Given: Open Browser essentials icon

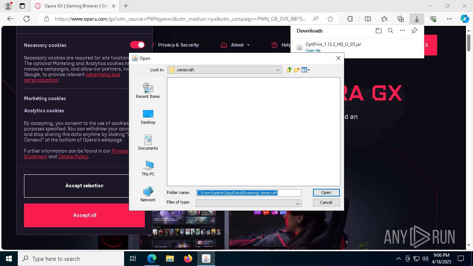Looking at the screenshot, I should [433, 19].
